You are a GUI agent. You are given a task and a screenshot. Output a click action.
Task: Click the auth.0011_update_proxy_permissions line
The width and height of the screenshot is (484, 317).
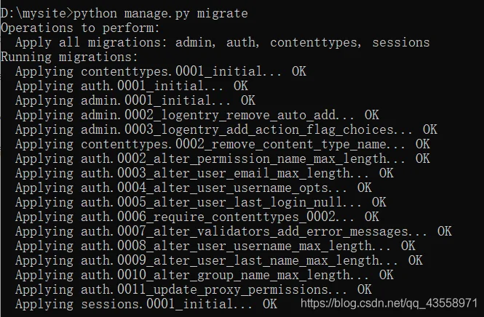click(193, 289)
